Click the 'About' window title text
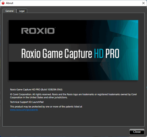147x137 pixels. tap(9, 3)
